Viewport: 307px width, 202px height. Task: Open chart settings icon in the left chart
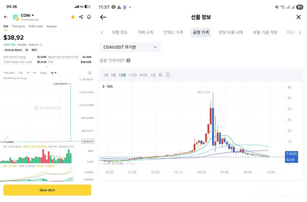click(89, 72)
